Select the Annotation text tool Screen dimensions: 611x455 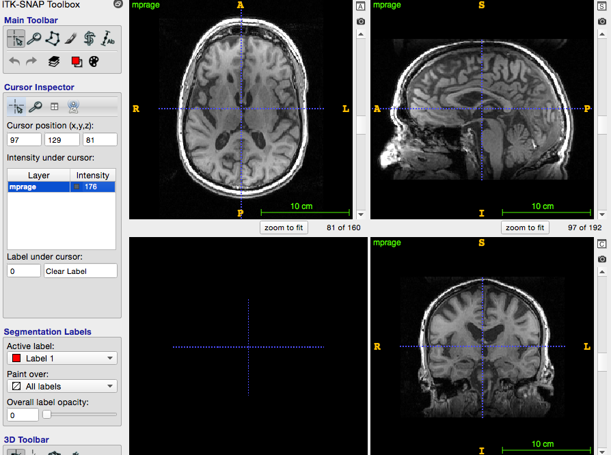point(108,38)
